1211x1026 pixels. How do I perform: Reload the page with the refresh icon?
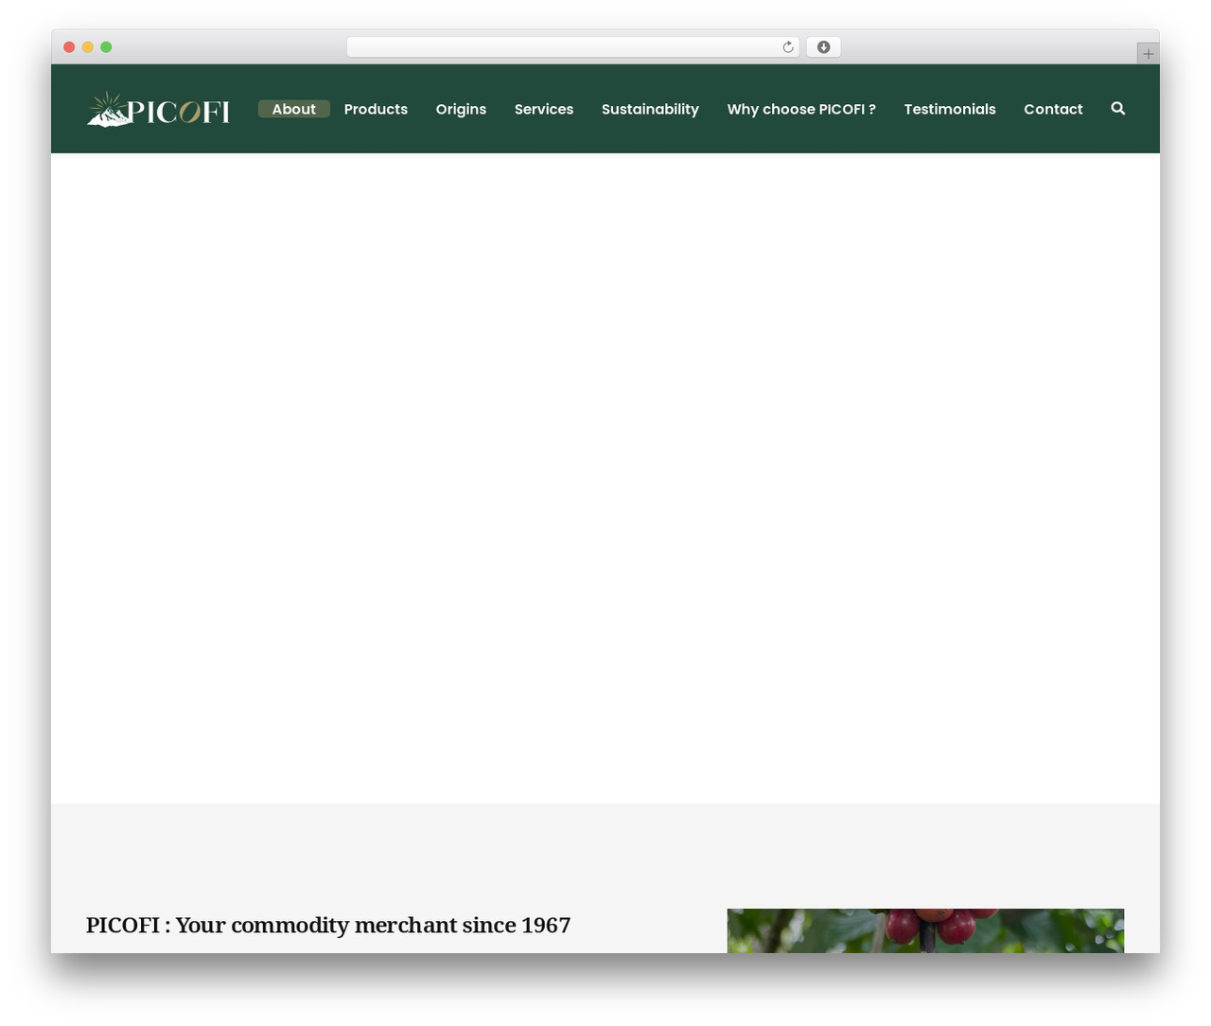pyautogui.click(x=787, y=47)
